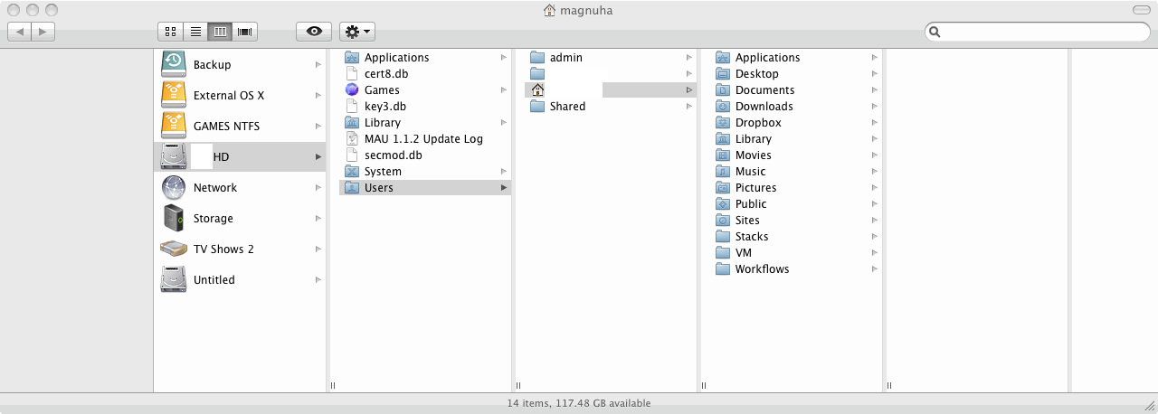
Task: Click the Spotlight search field
Action: tap(1038, 32)
